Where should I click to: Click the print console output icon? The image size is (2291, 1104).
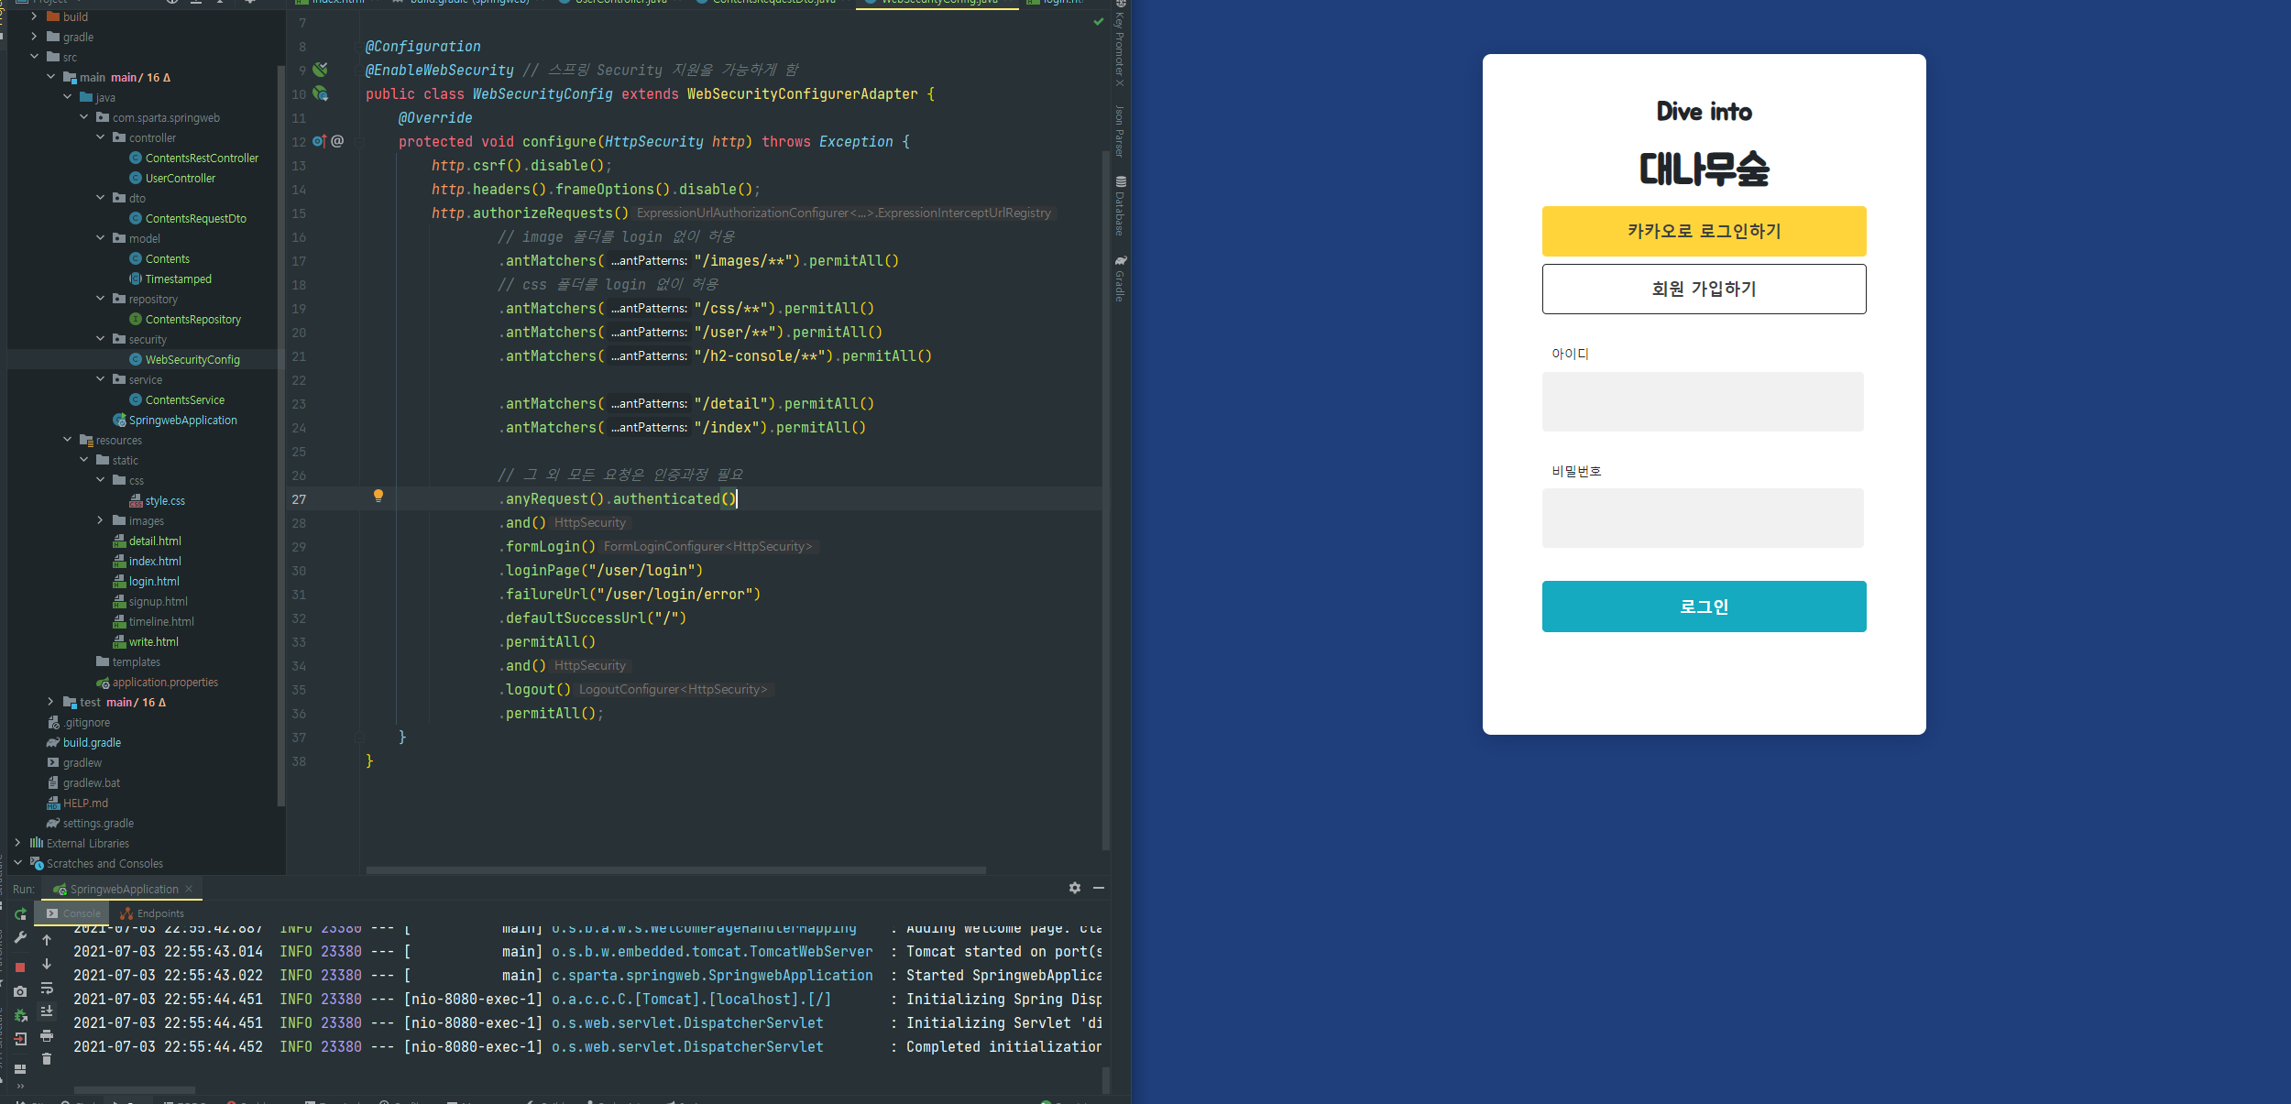pyautogui.click(x=47, y=1035)
